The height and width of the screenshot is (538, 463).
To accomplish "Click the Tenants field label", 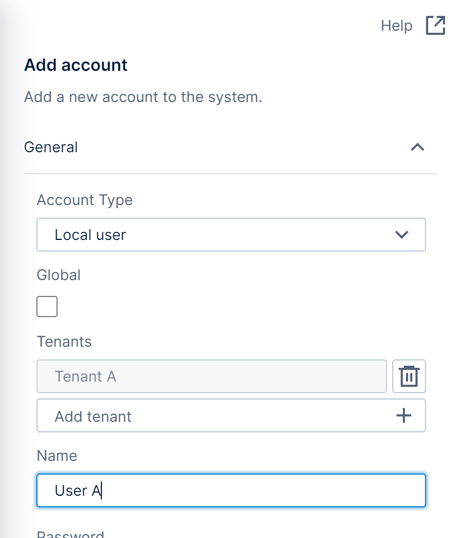I will [x=64, y=341].
